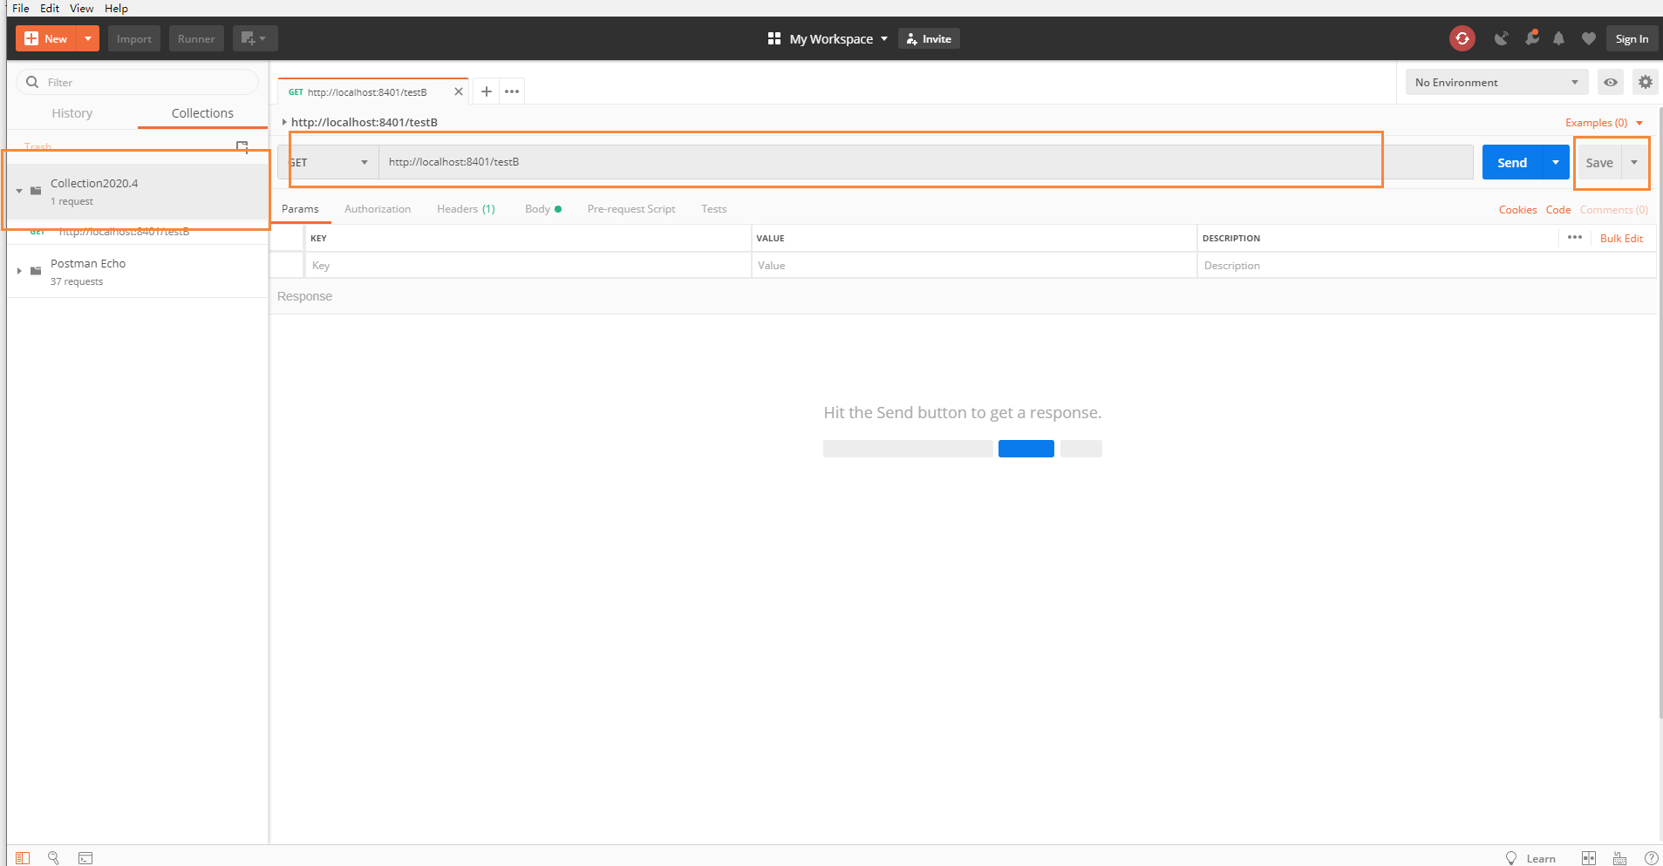
Task: Open environment quick look with the eye icon
Action: (x=1609, y=81)
